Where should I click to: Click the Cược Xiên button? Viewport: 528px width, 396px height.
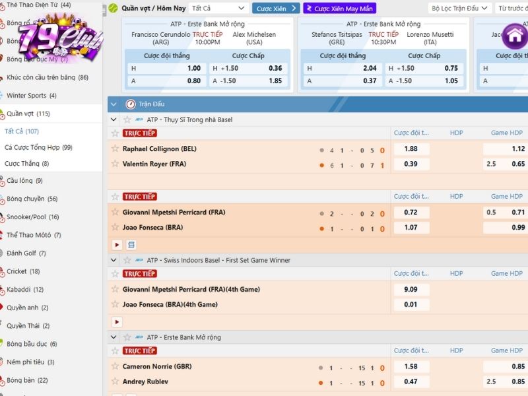[x=276, y=9]
